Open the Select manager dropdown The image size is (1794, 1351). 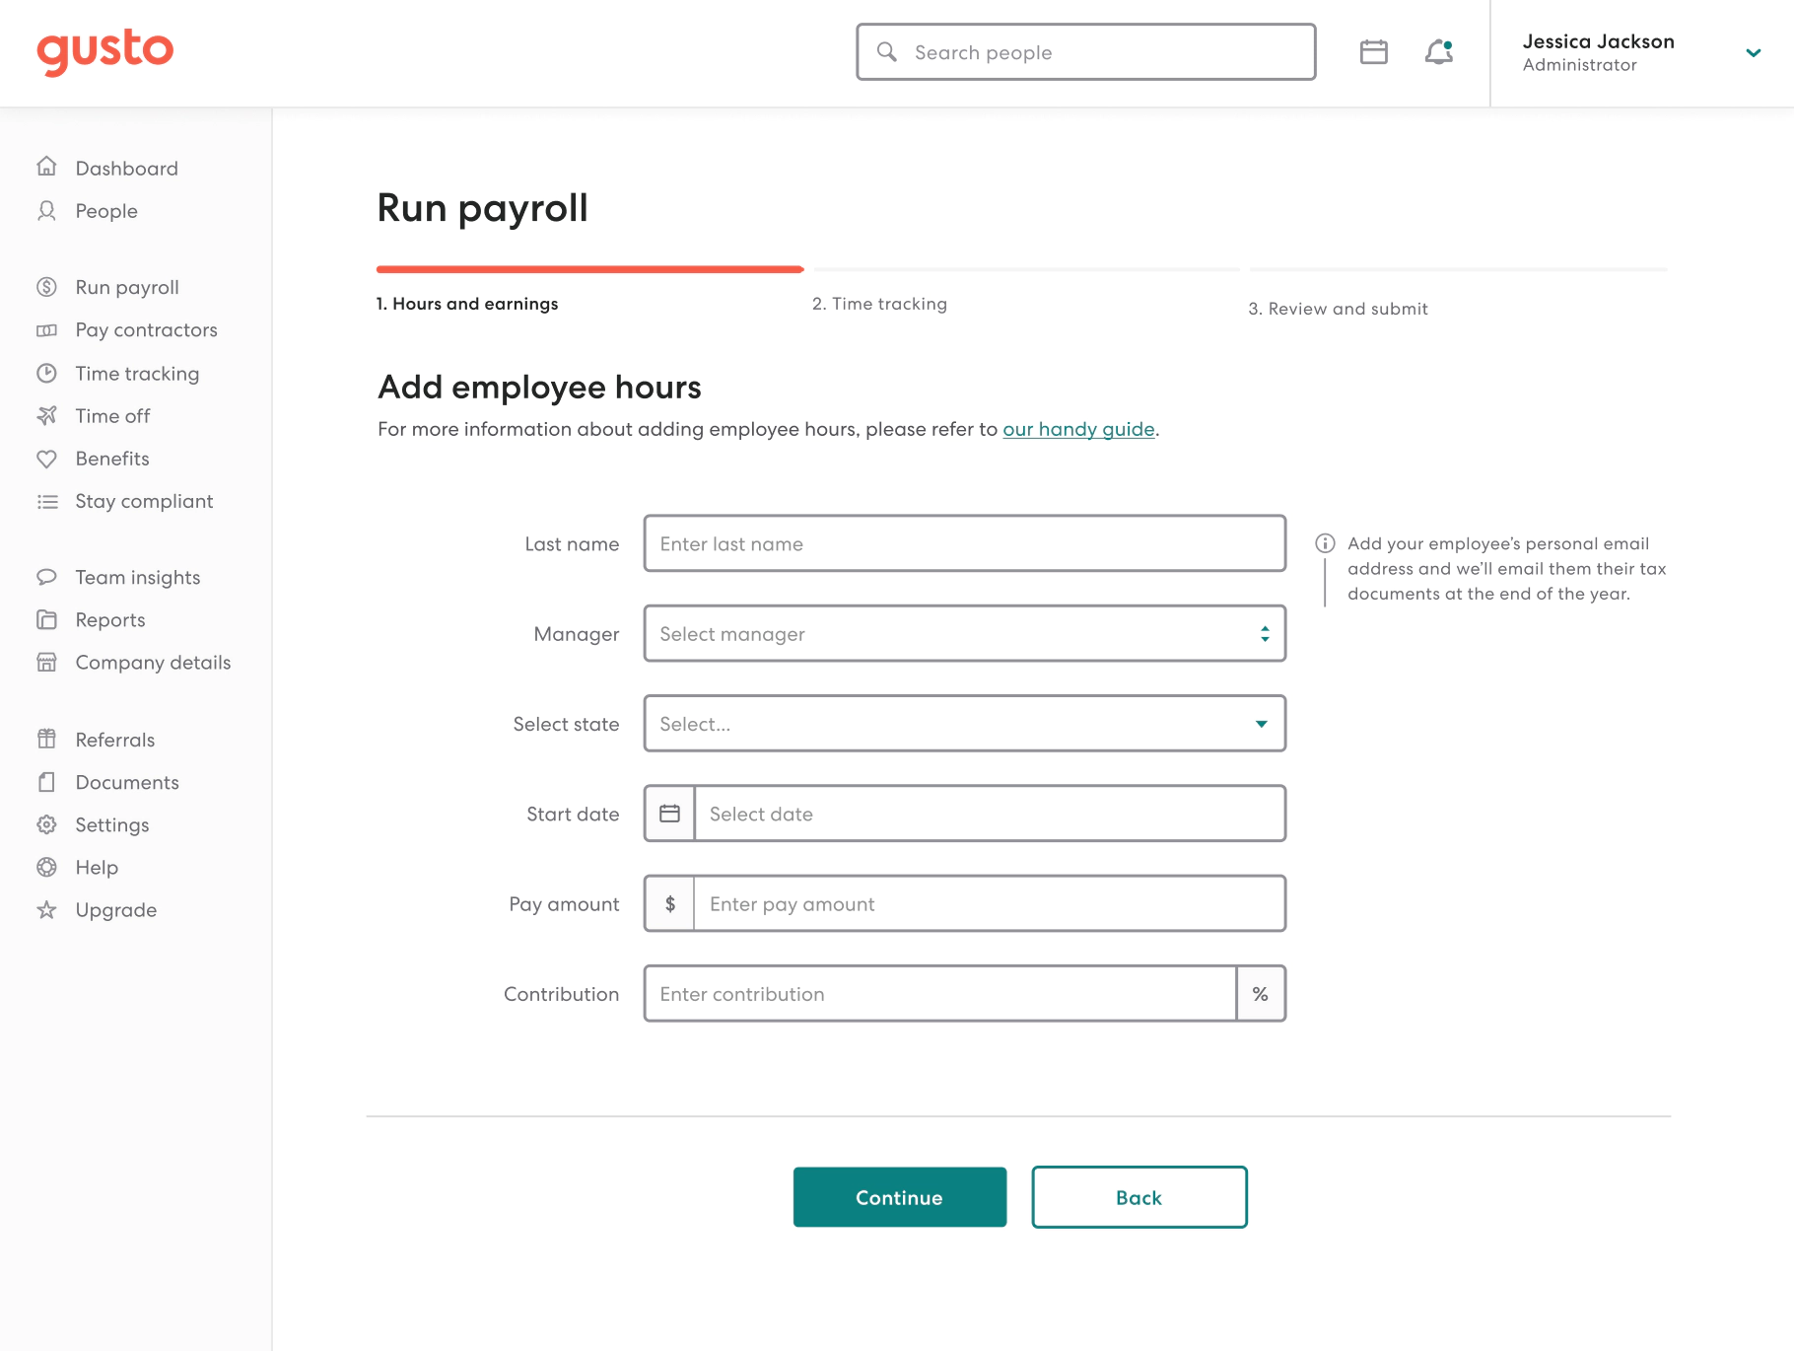click(x=964, y=634)
